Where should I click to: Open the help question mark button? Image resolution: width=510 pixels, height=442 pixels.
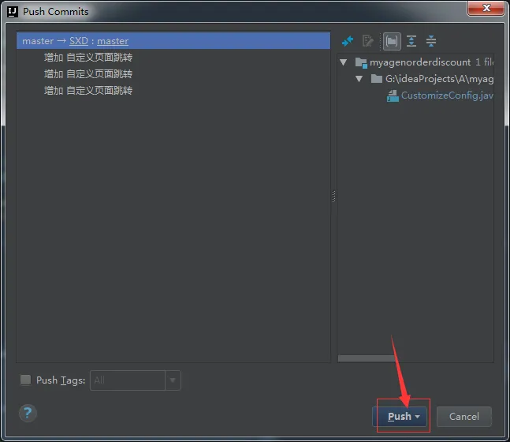coord(28,413)
